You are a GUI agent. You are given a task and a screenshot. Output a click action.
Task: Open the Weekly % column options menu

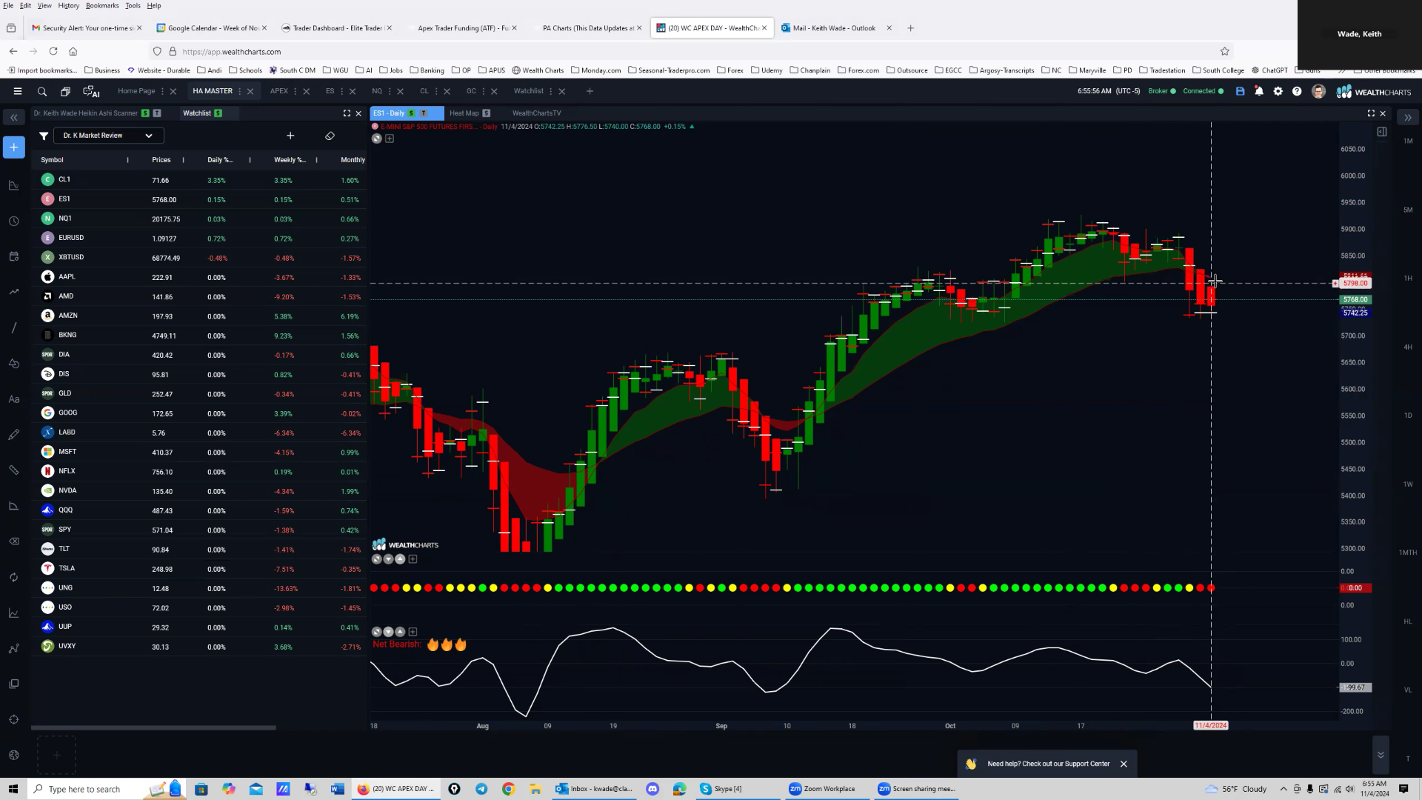point(317,160)
